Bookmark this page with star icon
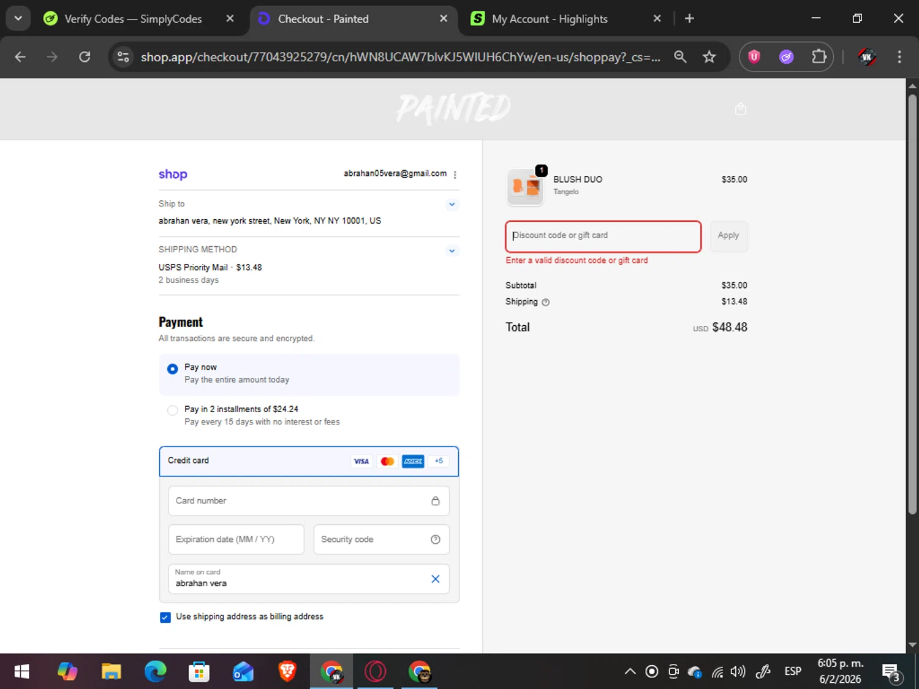Image resolution: width=919 pixels, height=689 pixels. [x=709, y=57]
